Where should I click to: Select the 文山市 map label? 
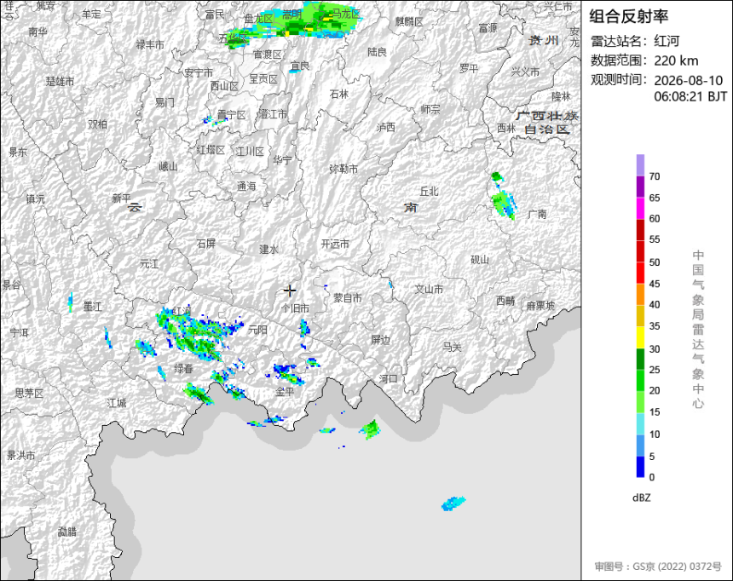(429, 290)
